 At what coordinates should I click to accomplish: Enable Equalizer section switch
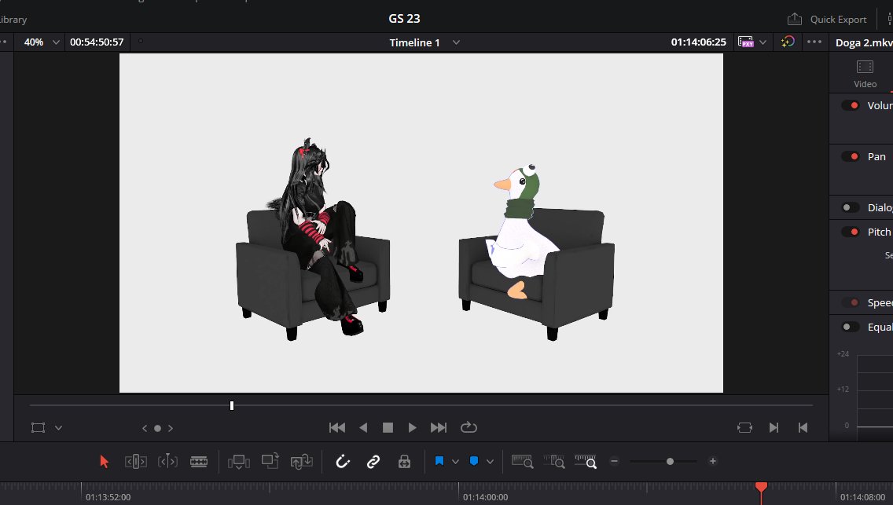[851, 327]
